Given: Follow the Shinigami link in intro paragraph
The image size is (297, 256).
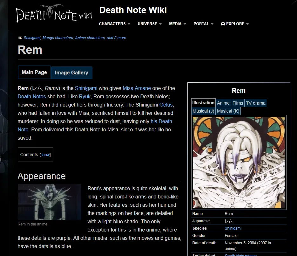Looking at the screenshot, I should pyautogui.click(x=86, y=88).
